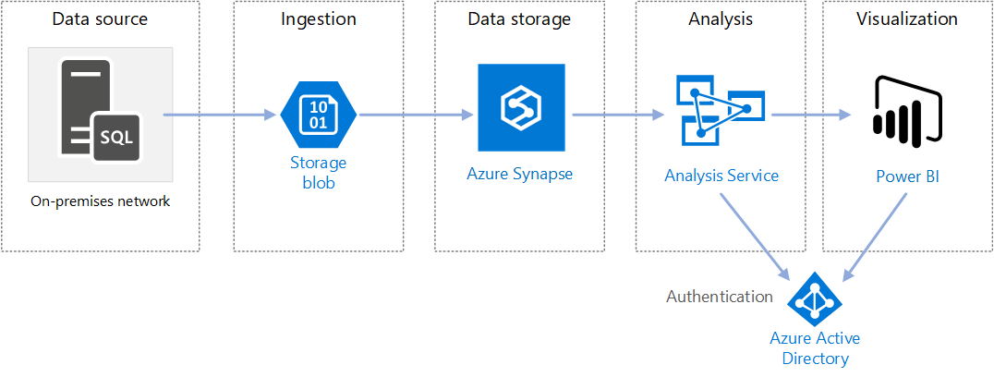Select the Analysis Service icon
Image resolution: width=994 pixels, height=377 pixels.
pos(720,111)
